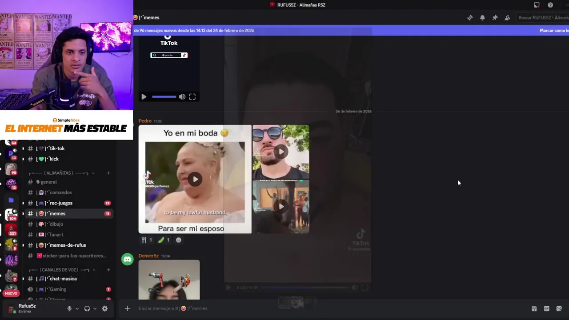Open the server folder icon in server list
This screenshot has height=320, width=569.
pos(11,200)
